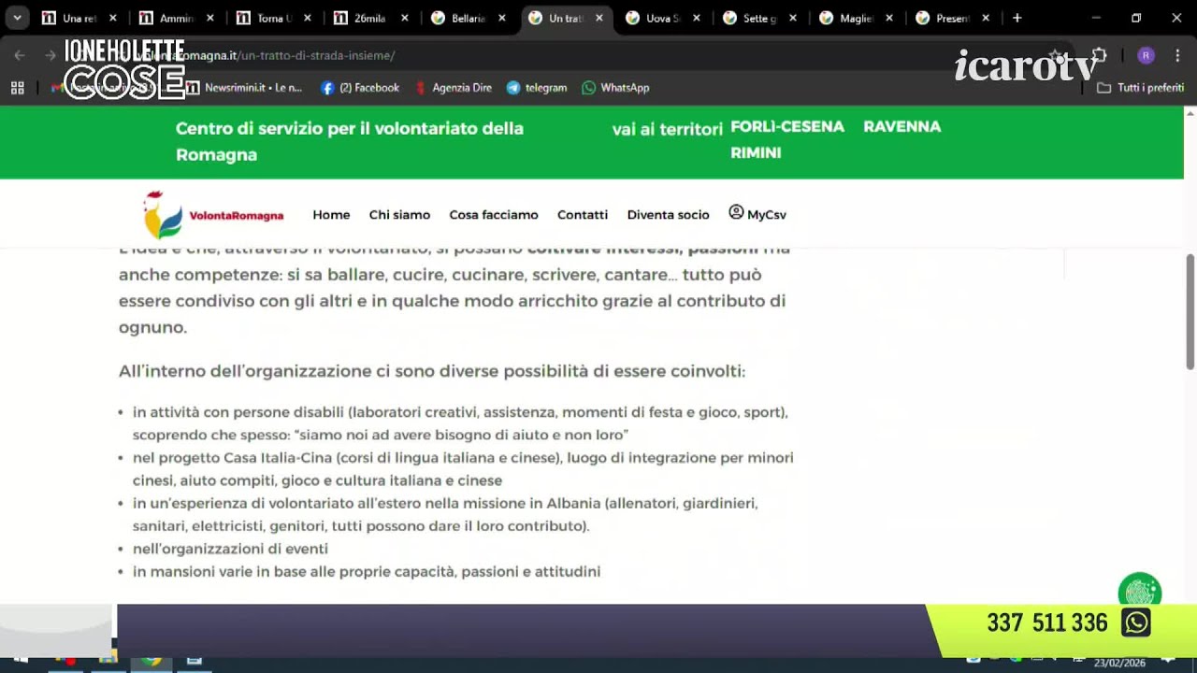This screenshot has width=1197, height=673.
Task: Open the Contatti menu item
Action: [x=583, y=215]
